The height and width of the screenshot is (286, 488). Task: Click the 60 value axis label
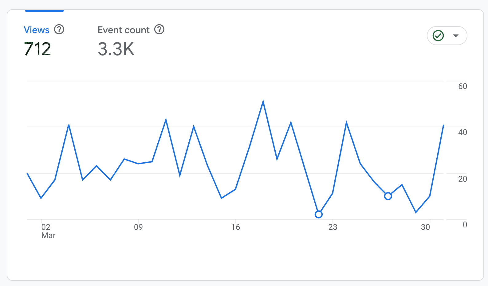coord(462,86)
